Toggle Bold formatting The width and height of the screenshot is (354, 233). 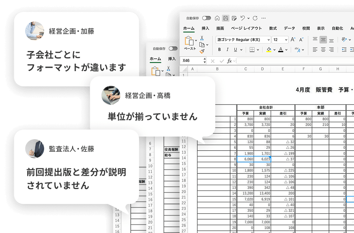219,49
